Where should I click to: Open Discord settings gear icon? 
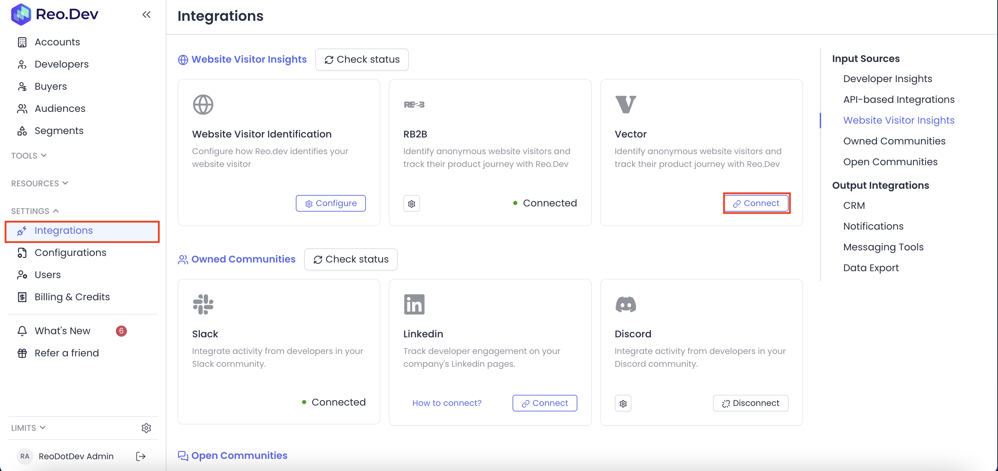(x=622, y=403)
